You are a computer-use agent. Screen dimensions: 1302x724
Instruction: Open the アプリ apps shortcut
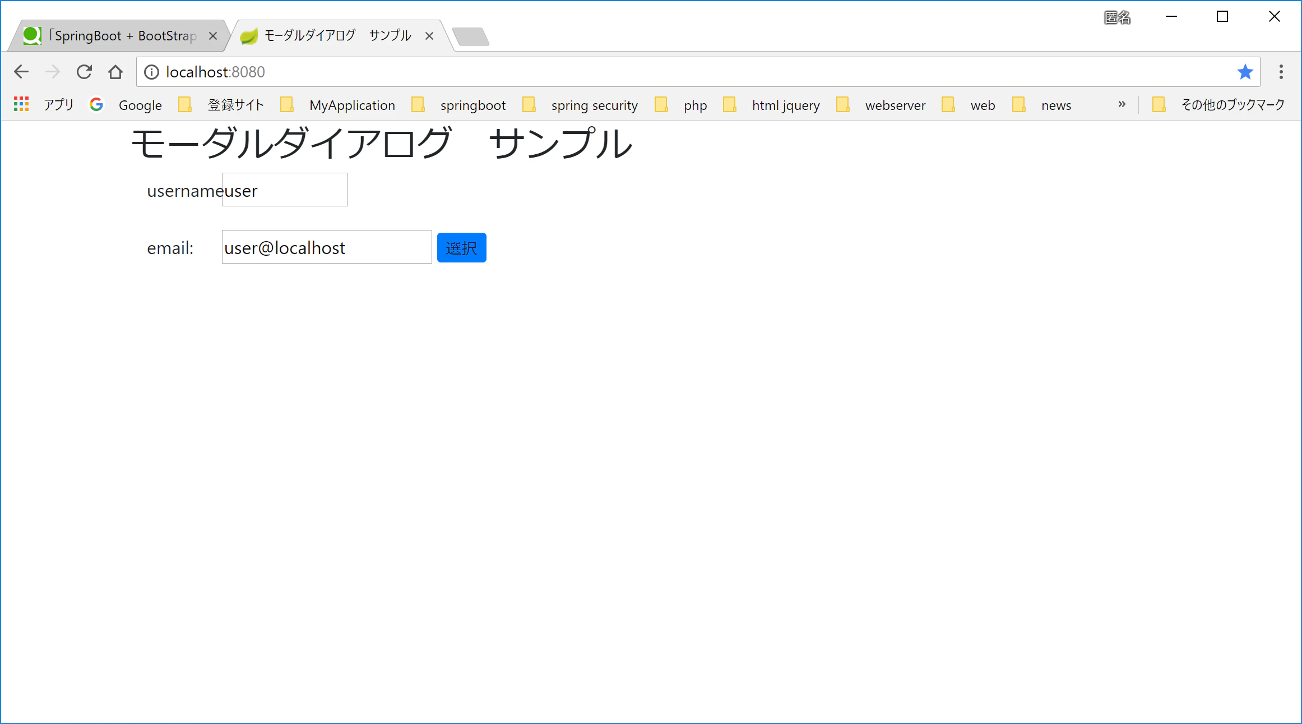44,104
